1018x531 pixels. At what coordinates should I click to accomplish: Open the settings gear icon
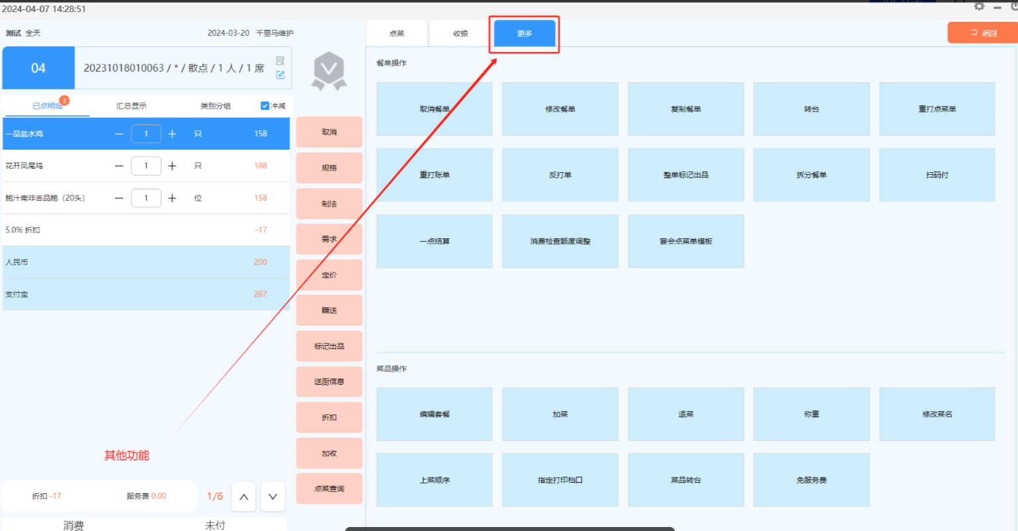click(x=979, y=7)
